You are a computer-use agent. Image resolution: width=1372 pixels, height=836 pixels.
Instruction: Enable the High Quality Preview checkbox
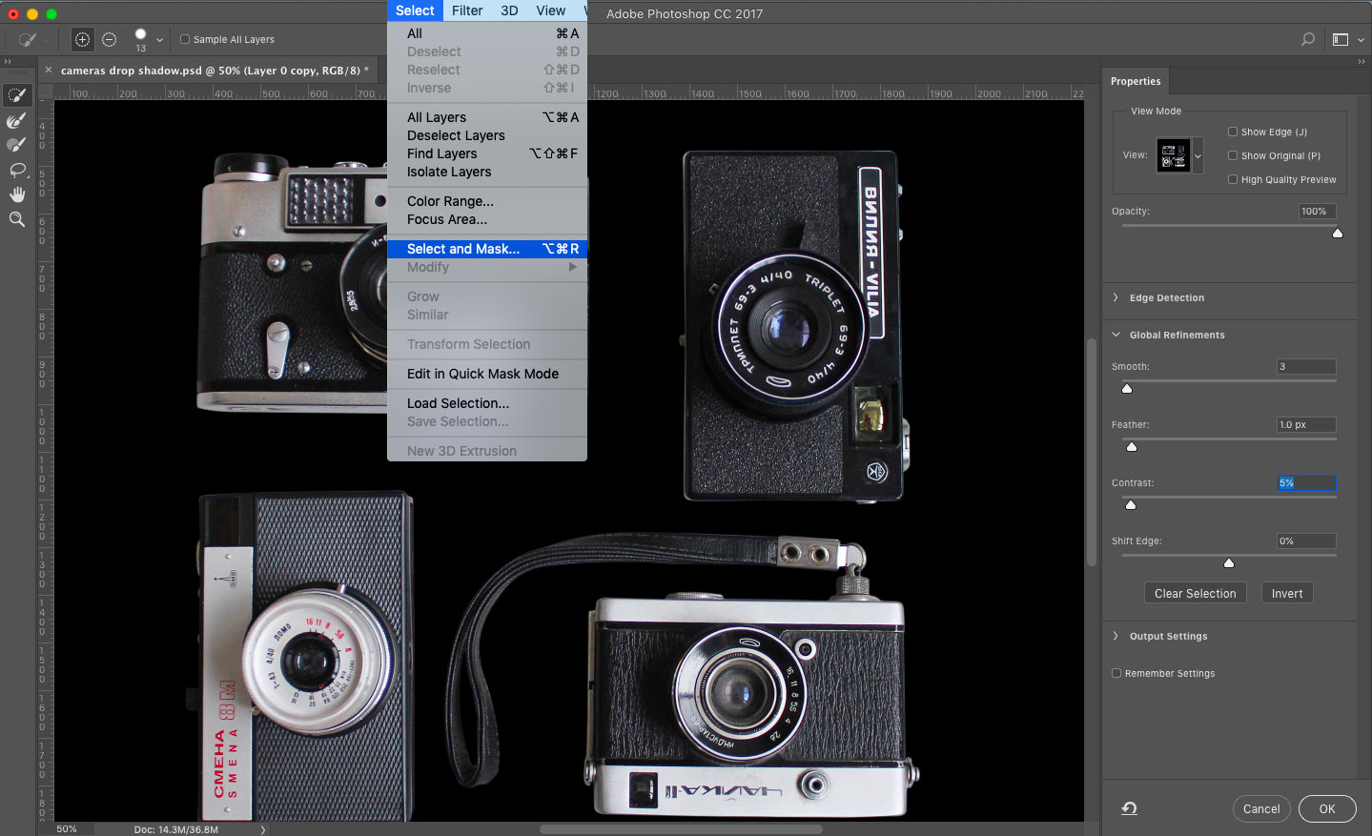pos(1233,179)
